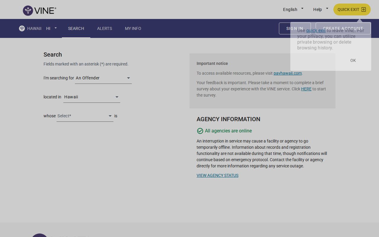Click the Create Account button

tap(343, 28)
